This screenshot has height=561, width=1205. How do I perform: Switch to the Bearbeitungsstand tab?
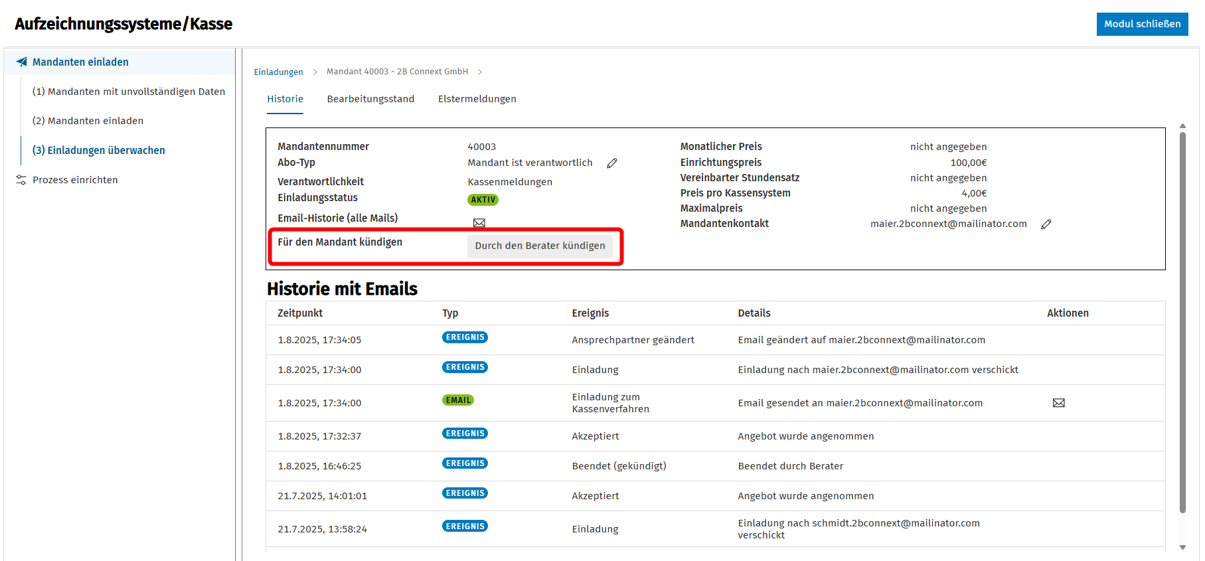point(370,99)
